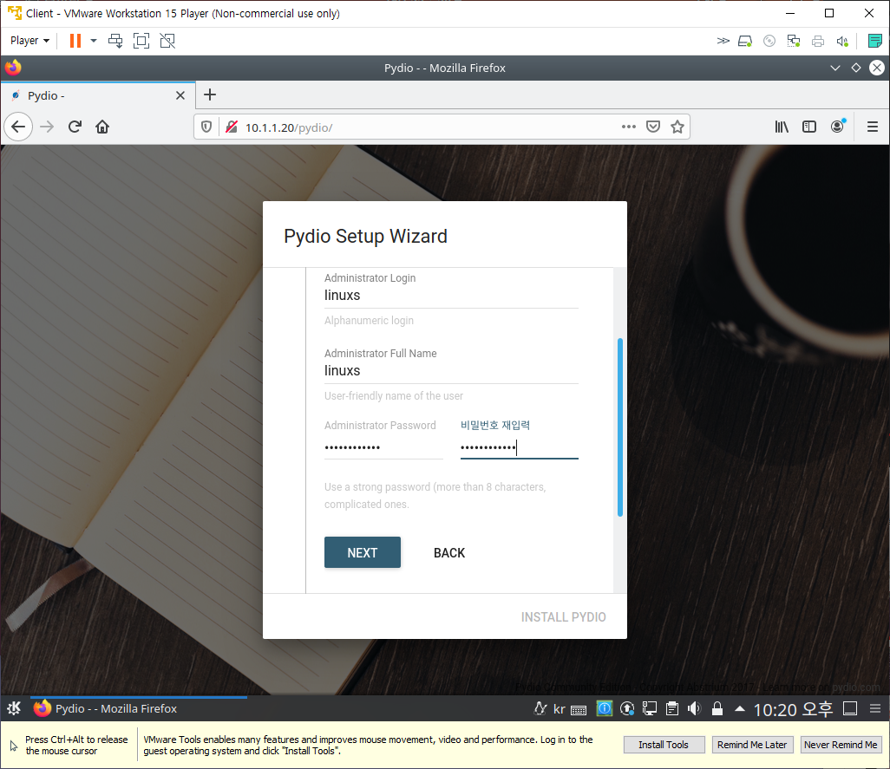Screen dimensions: 890x769
Task: Click the setup wizard vertical scrollbar
Action: coord(620,427)
